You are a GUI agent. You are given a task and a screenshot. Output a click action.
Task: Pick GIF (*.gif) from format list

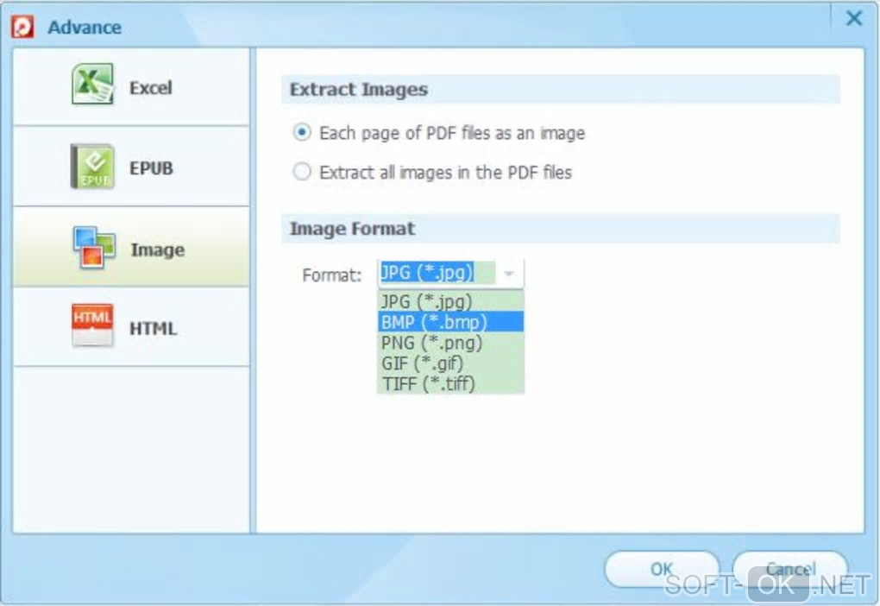(450, 363)
